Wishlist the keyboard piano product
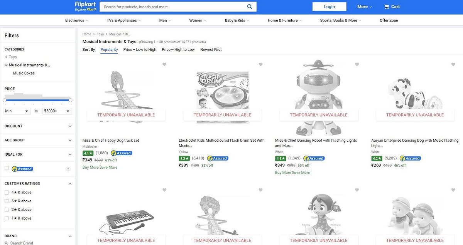Screen dimensions: 463x245 (x=164, y=190)
